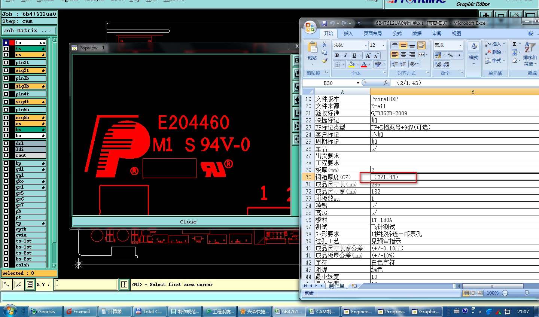Toggle checkbox for layer gko

pos(6,181)
